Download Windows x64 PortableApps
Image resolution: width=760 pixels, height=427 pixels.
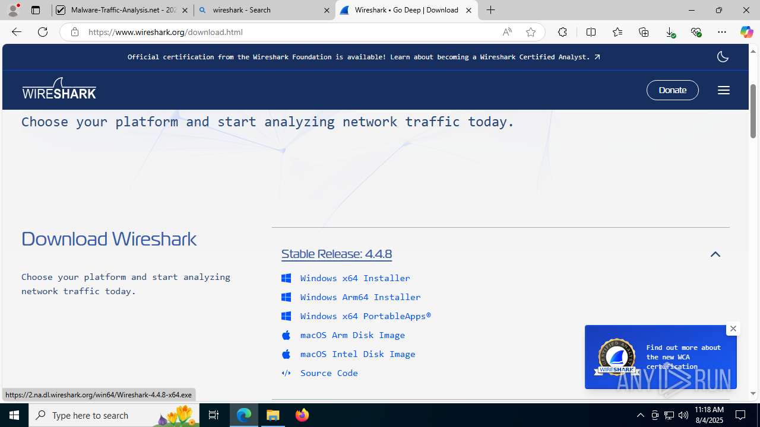click(366, 316)
